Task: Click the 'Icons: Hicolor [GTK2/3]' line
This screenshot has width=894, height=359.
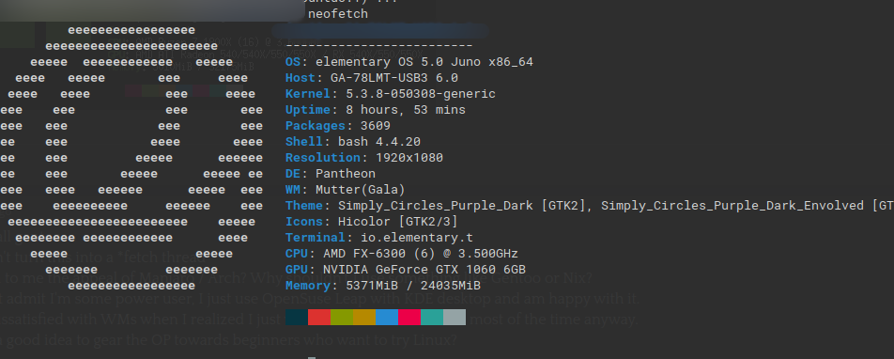Action: click(x=372, y=222)
